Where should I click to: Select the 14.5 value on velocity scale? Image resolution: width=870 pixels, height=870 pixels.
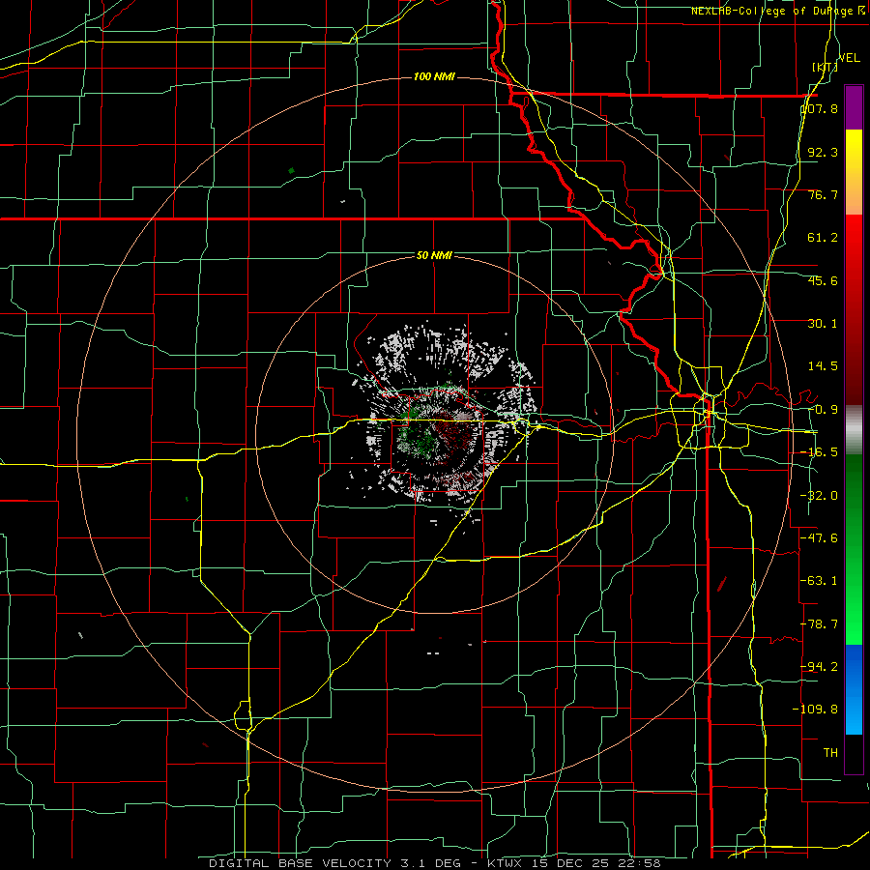(x=823, y=366)
